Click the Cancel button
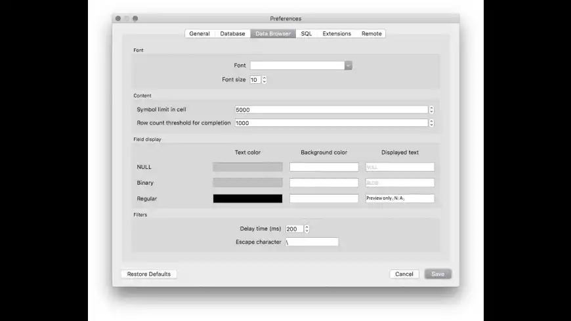The height and width of the screenshot is (321, 571). click(404, 274)
